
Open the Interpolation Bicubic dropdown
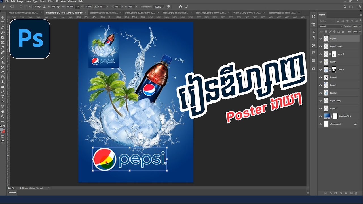coord(159,7)
